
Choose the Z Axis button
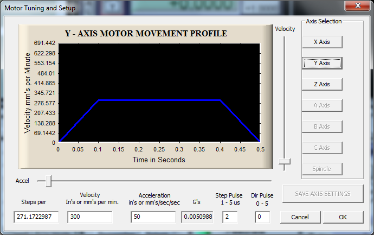(x=322, y=84)
